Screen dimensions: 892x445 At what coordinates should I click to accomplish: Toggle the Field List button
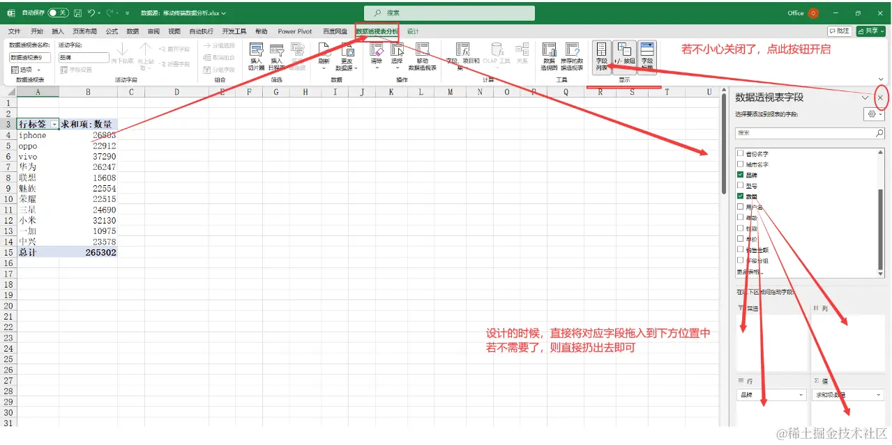point(601,57)
